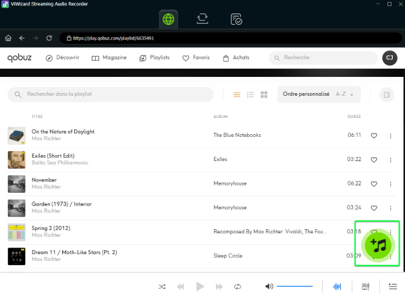Open the Magazine section
Screen dimensions: 405x298
[109, 58]
